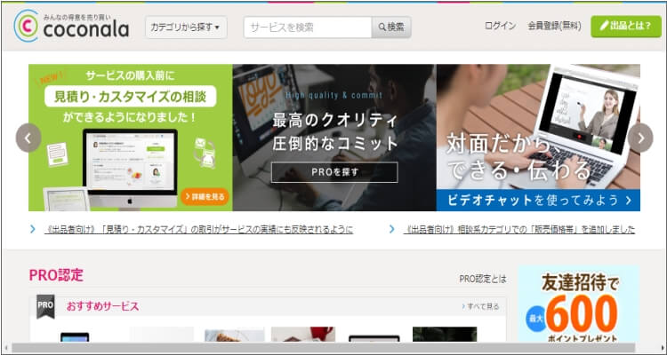Screen dimensions: 667x355
Task: Open the ビデオチャットを使ってみよう banner link
Action: click(x=538, y=200)
